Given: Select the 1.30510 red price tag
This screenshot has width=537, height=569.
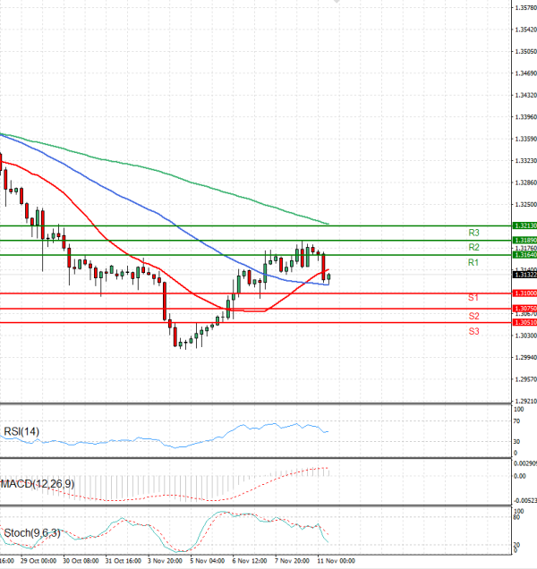Looking at the screenshot, I should 524,322.
